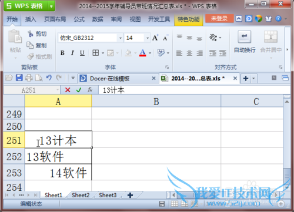294x212 pixels.
Task: Click the Paste clipboard icon
Action: pyautogui.click(x=15, y=36)
